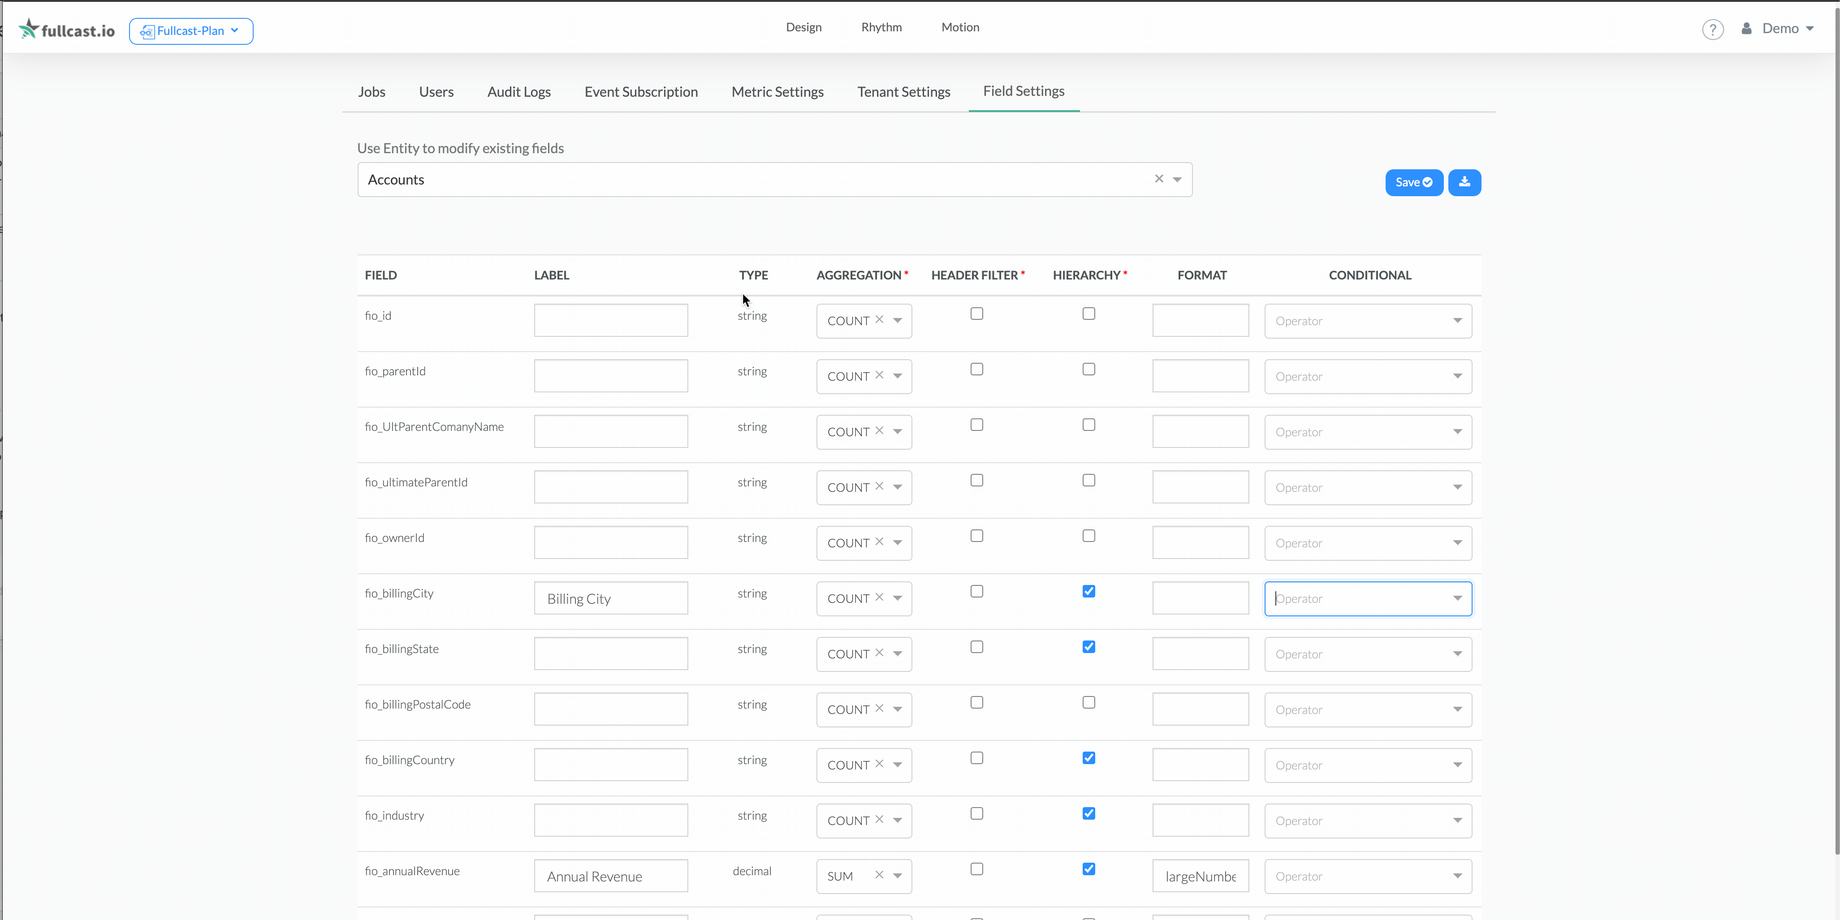Open Operator dropdown for fio_id
Screen dimensions: 1840x920
[x=1368, y=321]
